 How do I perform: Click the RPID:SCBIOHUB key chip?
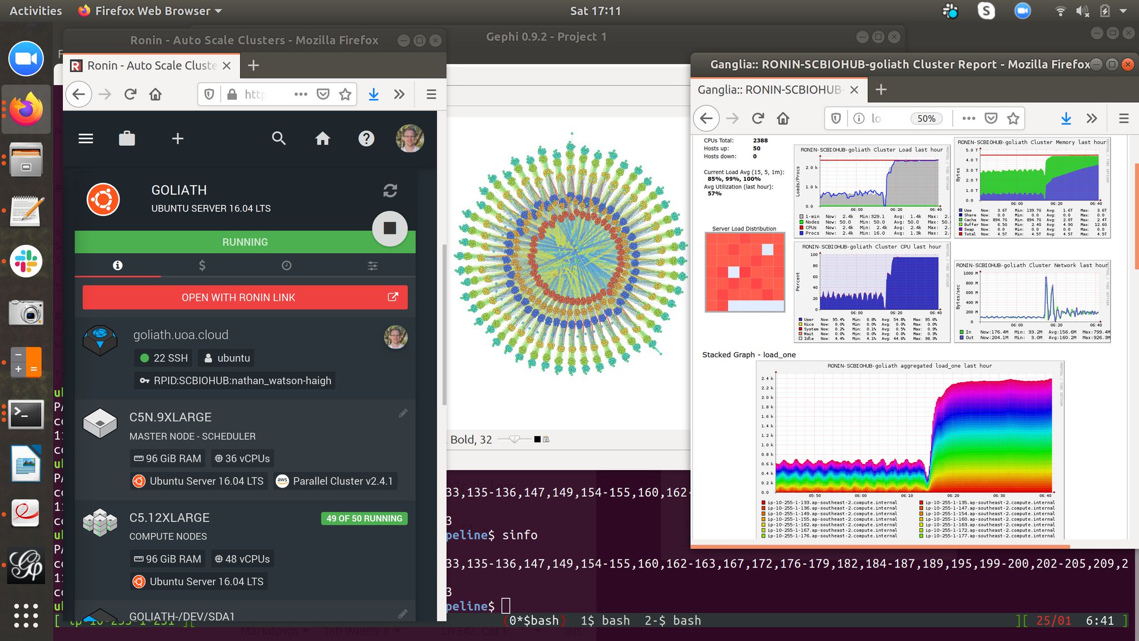pos(235,381)
